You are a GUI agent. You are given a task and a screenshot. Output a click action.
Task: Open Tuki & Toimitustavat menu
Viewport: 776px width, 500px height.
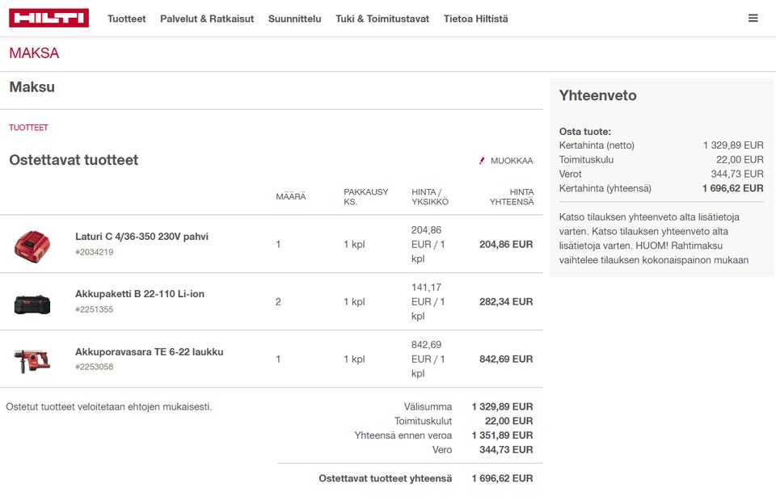(382, 19)
